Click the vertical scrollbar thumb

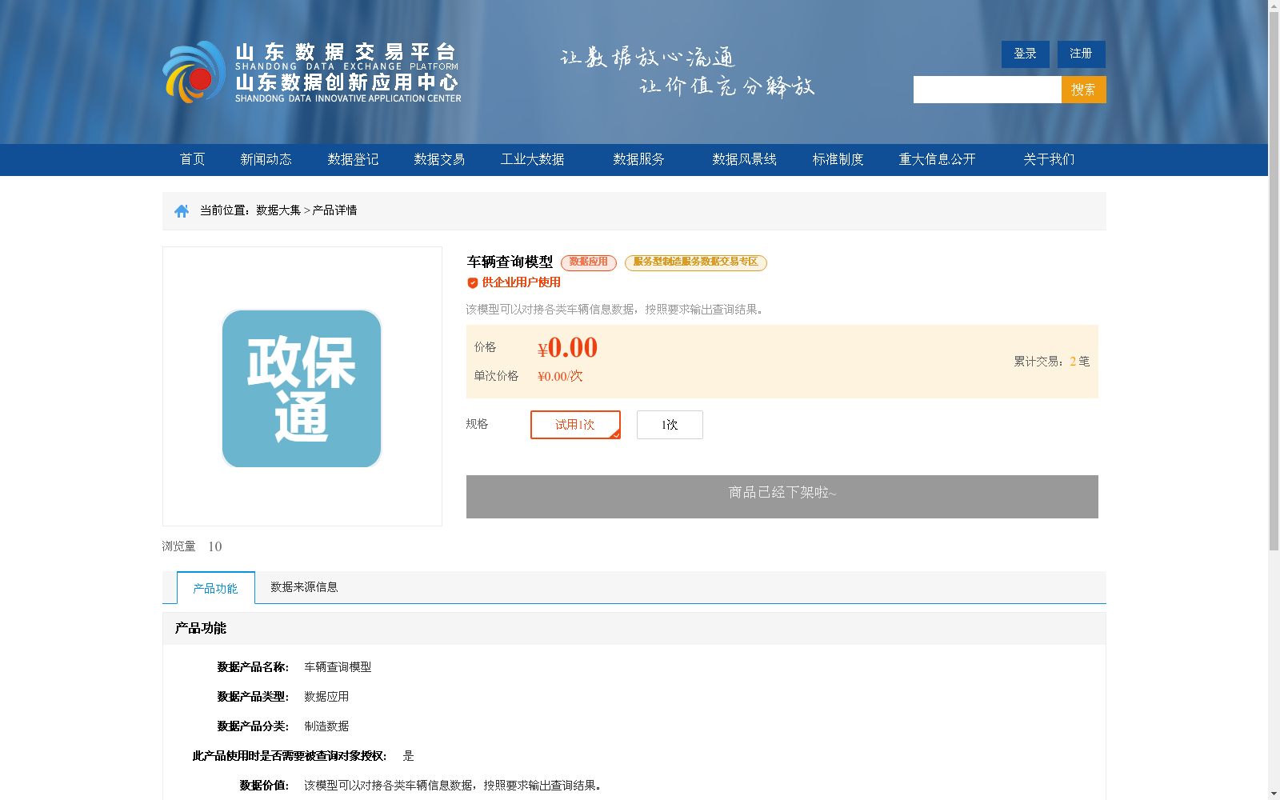[x=1274, y=280]
